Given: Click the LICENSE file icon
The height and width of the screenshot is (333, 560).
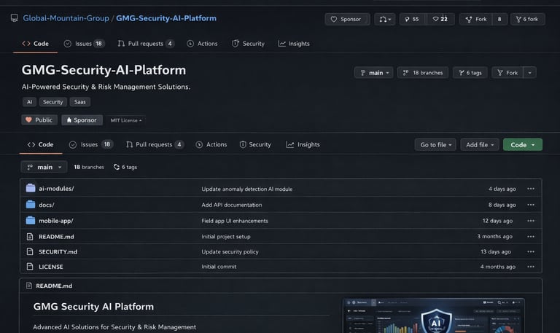Looking at the screenshot, I should pos(30,267).
